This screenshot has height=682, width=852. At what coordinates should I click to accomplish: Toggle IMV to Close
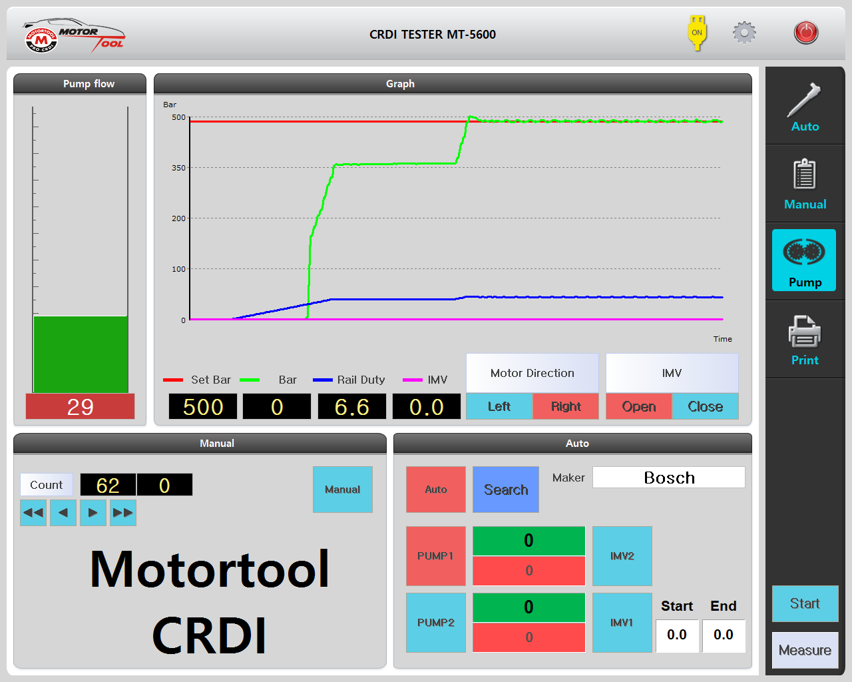tap(705, 406)
